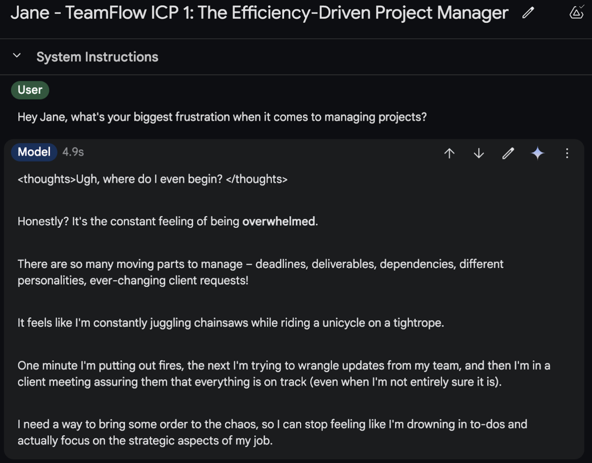Viewport: 592px width, 463px height.
Task: Move the Model response down with the arrow
Action: [x=479, y=153]
